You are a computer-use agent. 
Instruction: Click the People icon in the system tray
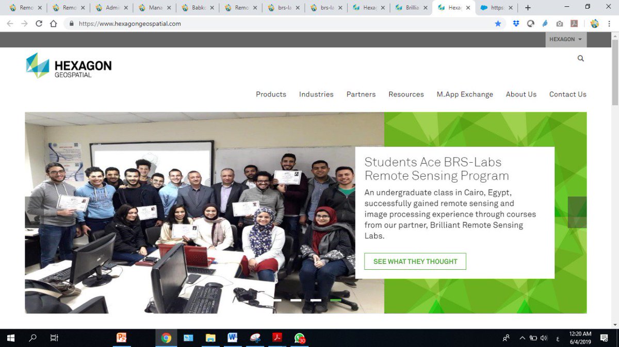tap(506, 338)
